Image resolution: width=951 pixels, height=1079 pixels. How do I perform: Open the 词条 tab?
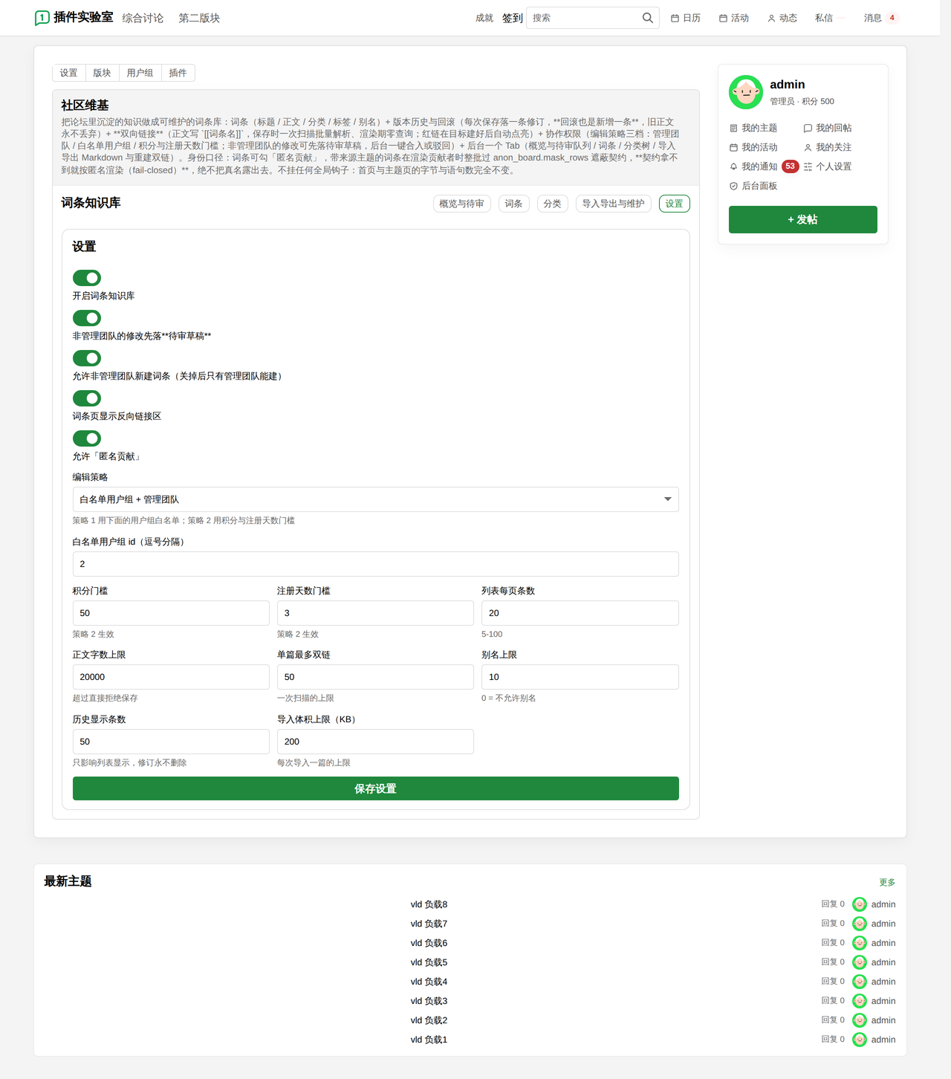pos(513,204)
